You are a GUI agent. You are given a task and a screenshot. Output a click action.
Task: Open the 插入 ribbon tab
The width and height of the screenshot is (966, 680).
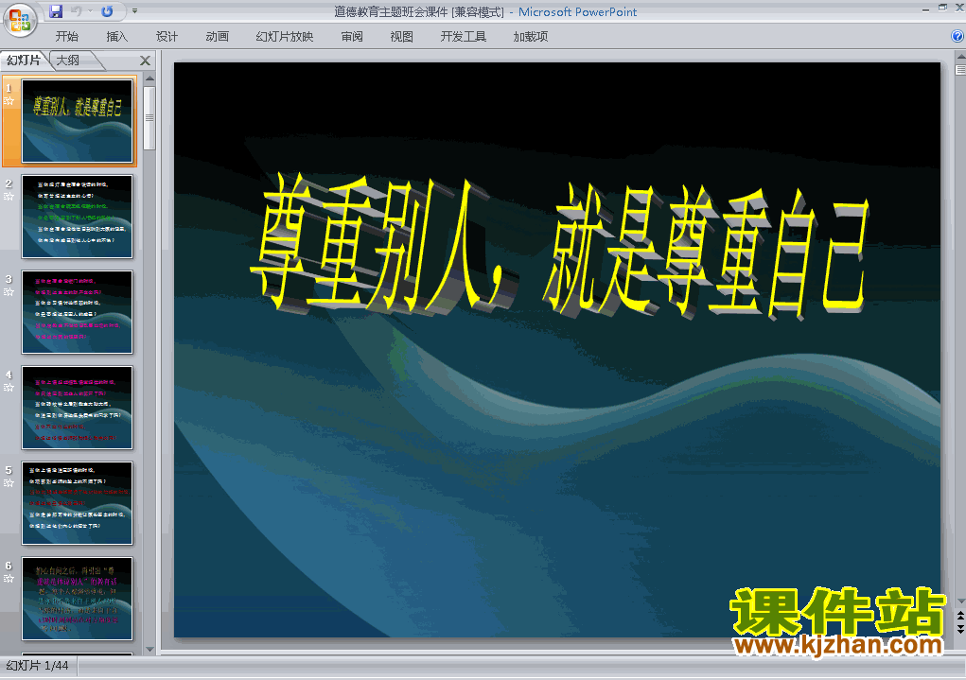tap(117, 36)
